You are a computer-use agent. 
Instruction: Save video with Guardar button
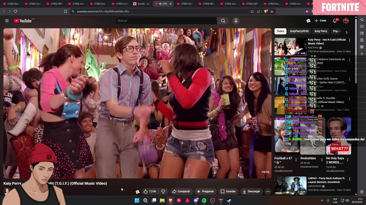228,191
